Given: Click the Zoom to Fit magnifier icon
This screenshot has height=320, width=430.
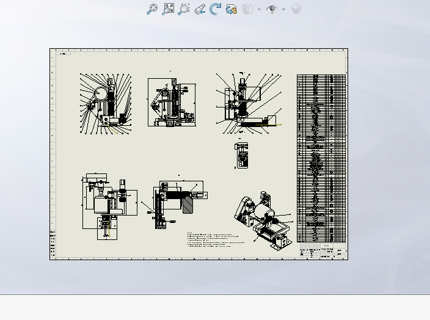Looking at the screenshot, I should point(151,9).
